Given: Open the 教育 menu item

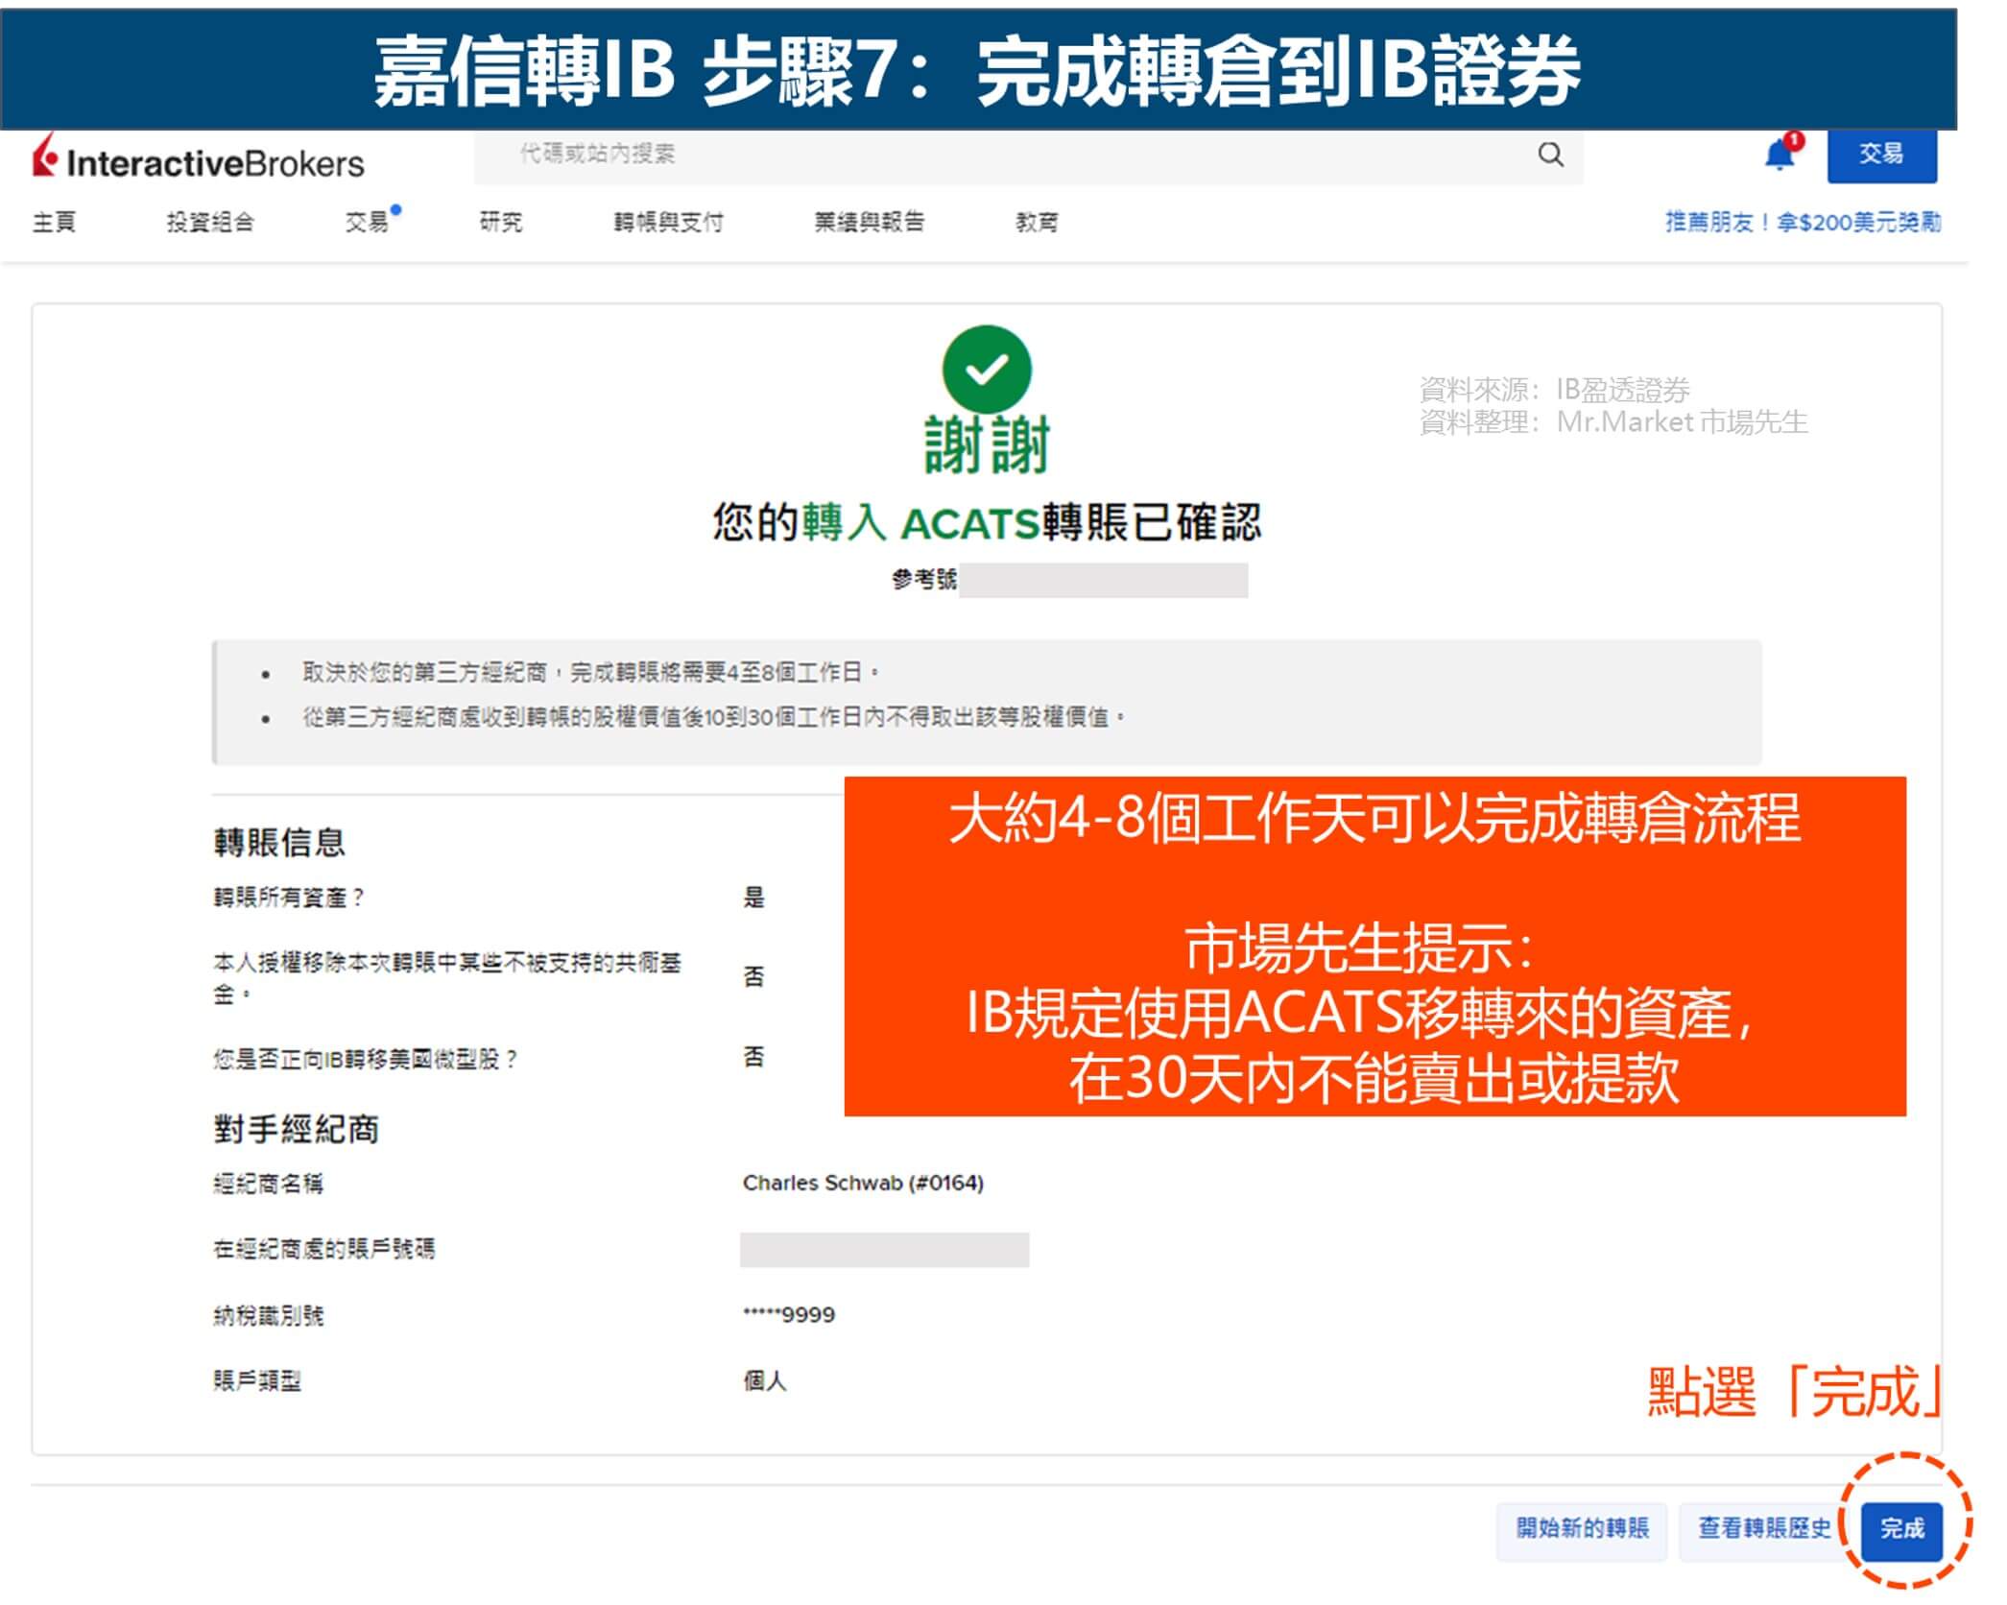Looking at the screenshot, I should (1037, 223).
